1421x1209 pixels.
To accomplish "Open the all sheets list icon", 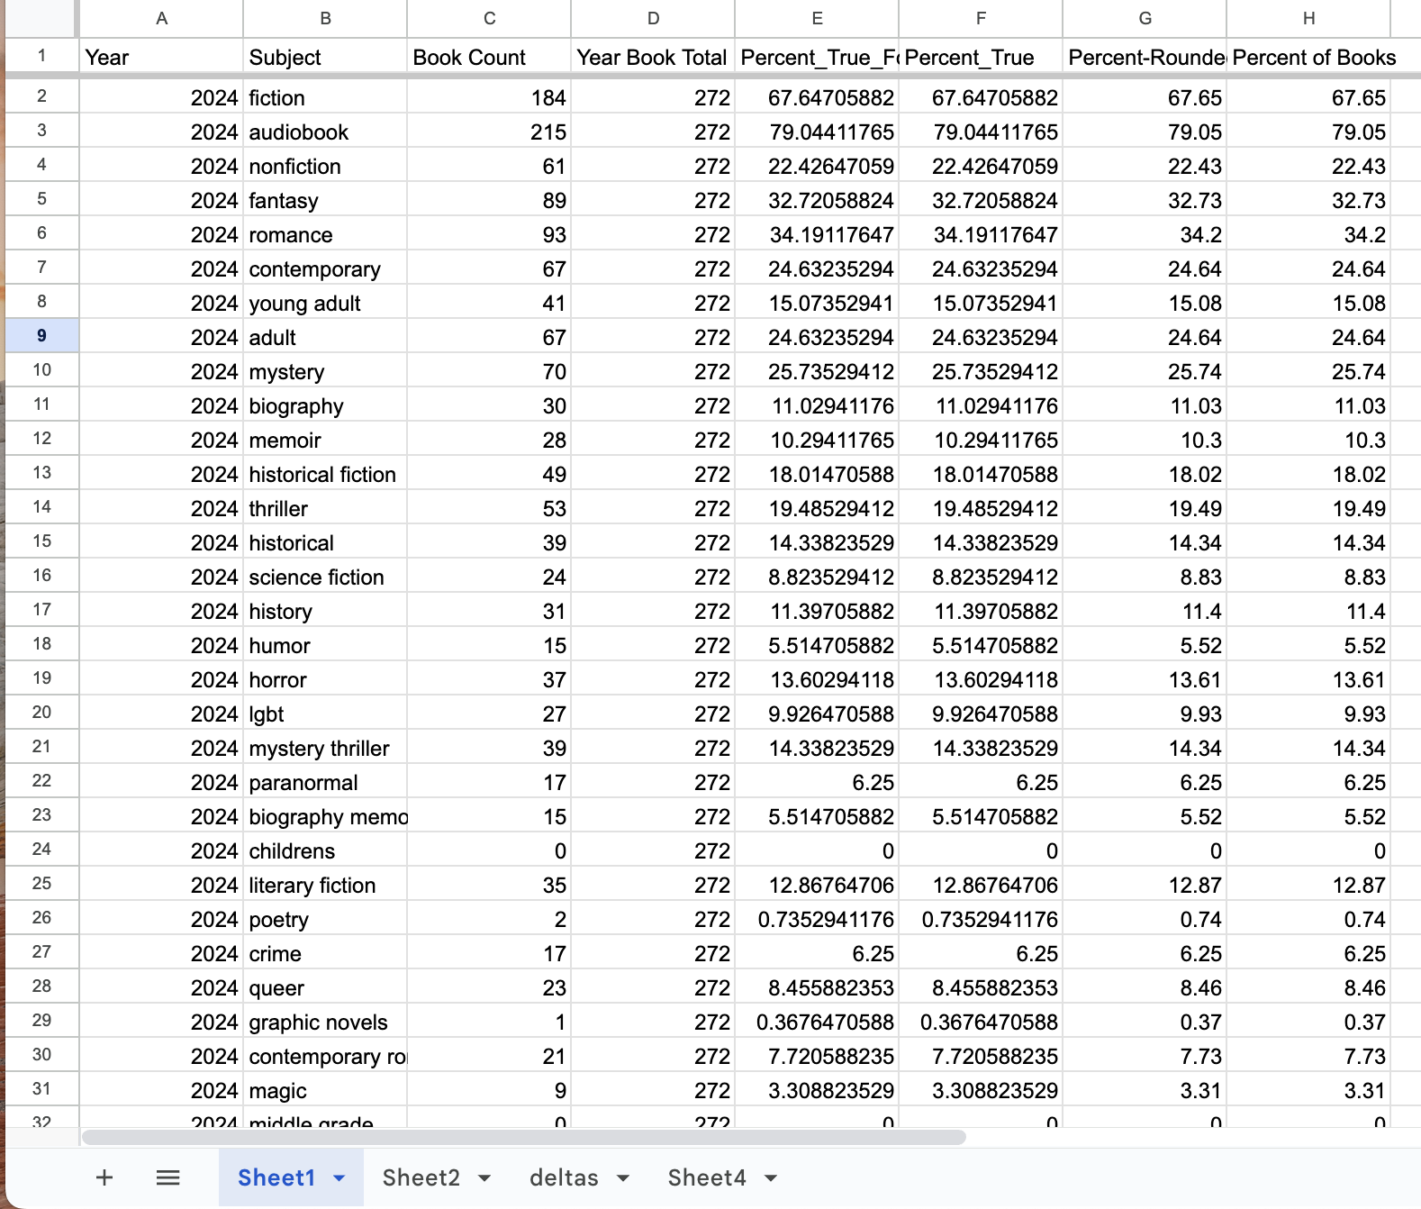I will pyautogui.click(x=168, y=1177).
